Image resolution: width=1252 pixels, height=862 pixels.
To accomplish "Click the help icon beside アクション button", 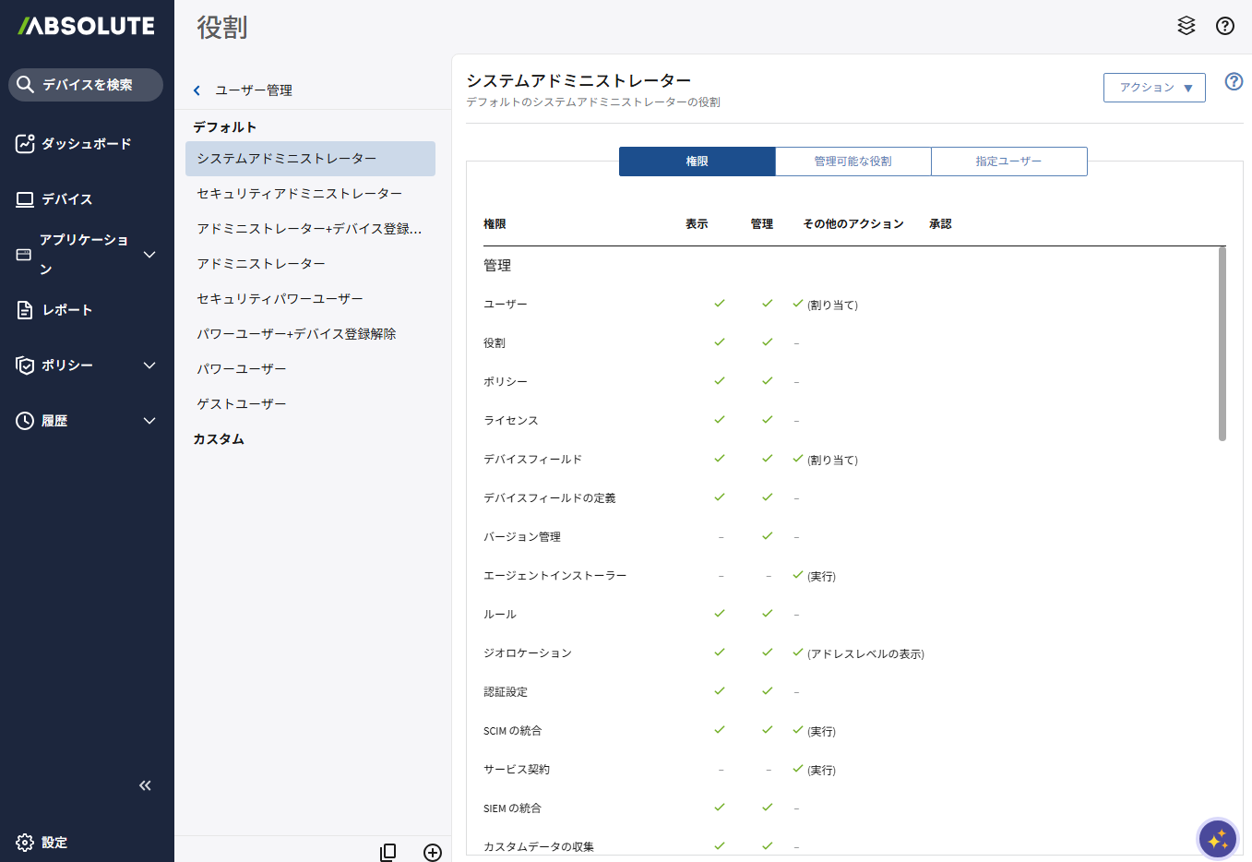I will pyautogui.click(x=1234, y=81).
